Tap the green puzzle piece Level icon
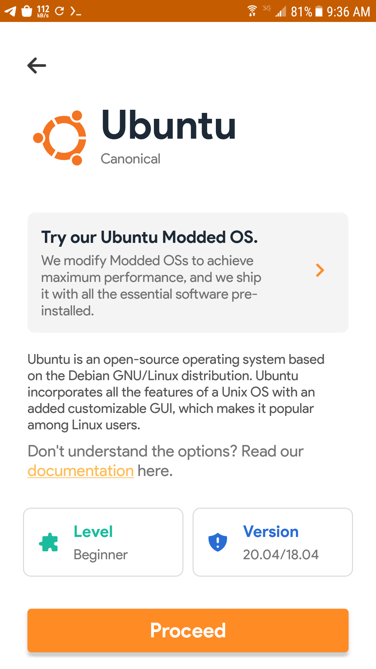 [x=48, y=542]
